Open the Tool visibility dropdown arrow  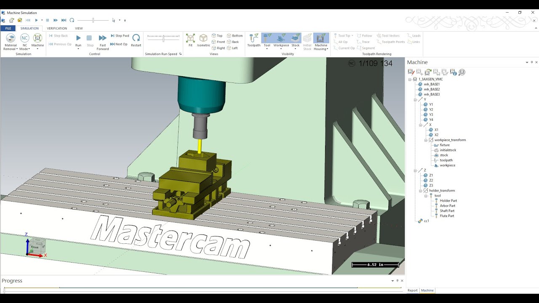click(x=267, y=49)
